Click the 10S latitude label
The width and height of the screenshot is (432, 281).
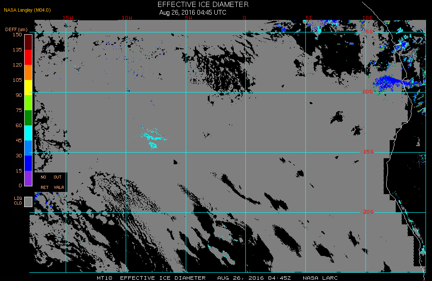coord(368,92)
